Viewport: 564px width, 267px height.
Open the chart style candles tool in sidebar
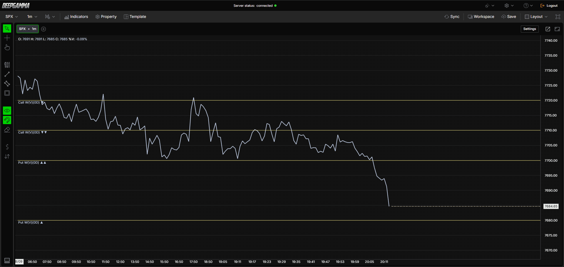[x=7, y=65]
